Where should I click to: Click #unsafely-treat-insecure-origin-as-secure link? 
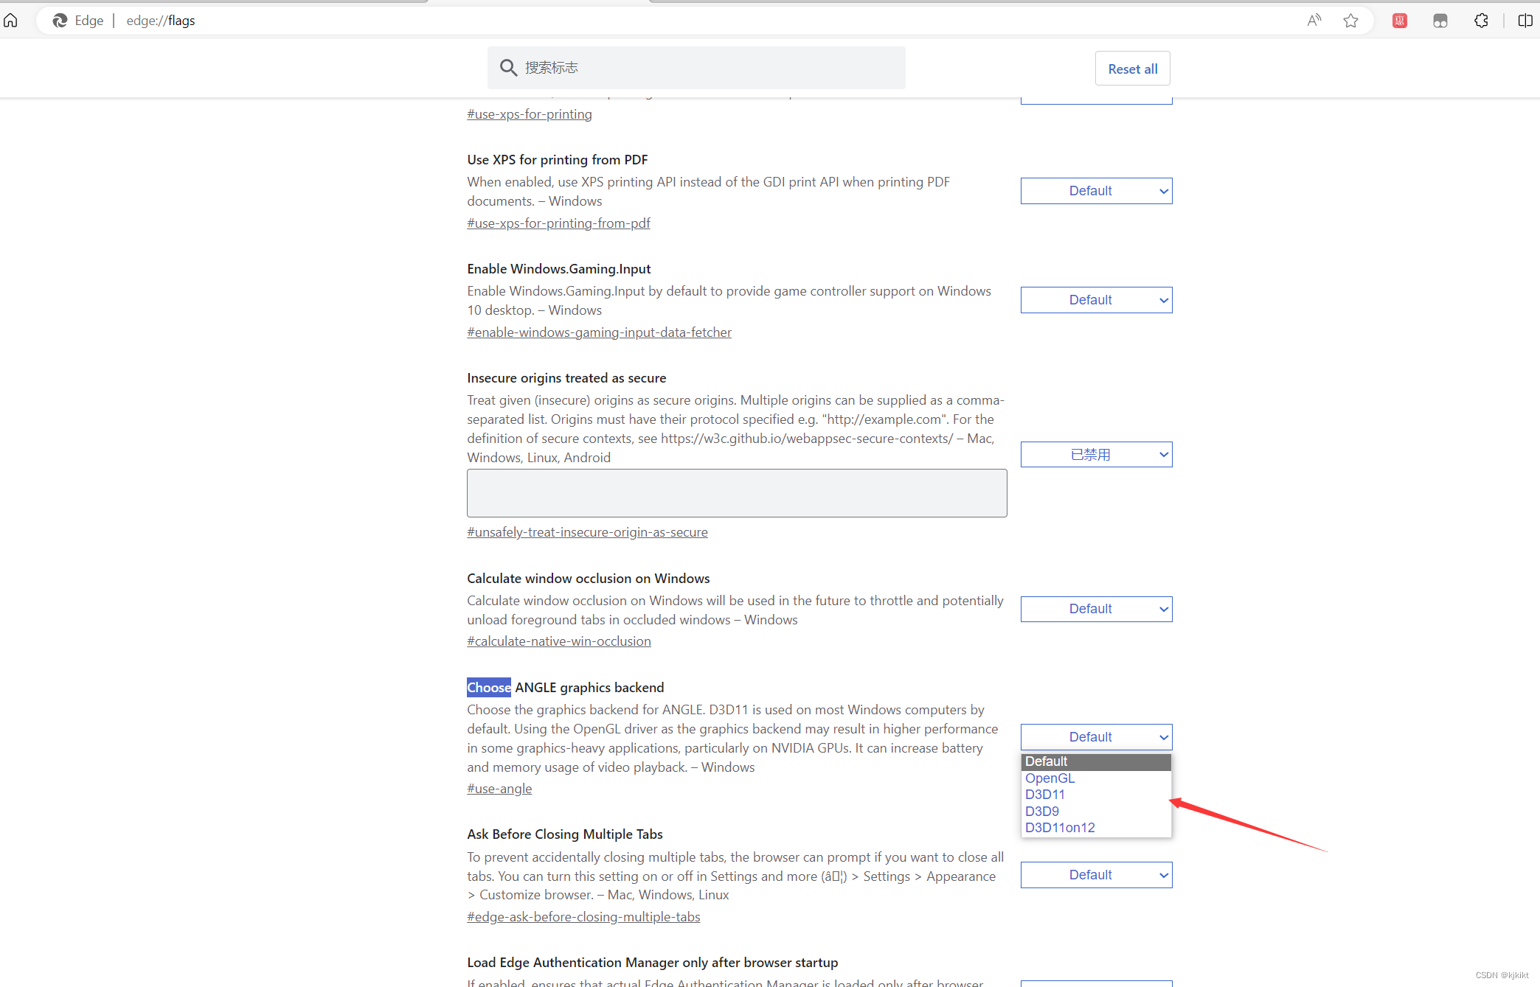(x=587, y=531)
